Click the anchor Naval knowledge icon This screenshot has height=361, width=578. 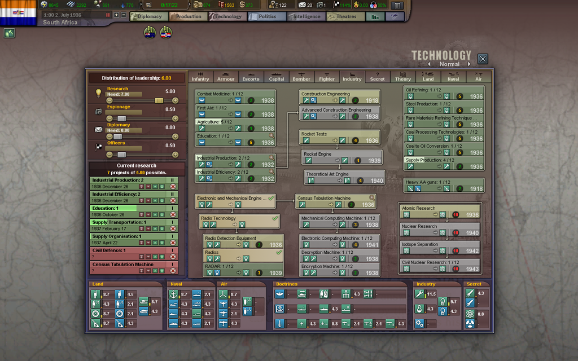173,294
